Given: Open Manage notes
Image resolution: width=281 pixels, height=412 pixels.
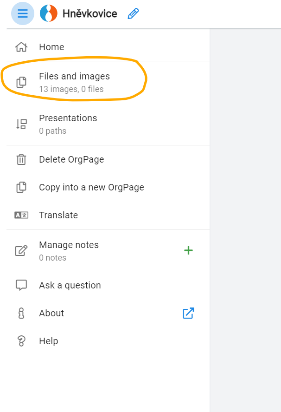Looking at the screenshot, I should pyautogui.click(x=69, y=245).
